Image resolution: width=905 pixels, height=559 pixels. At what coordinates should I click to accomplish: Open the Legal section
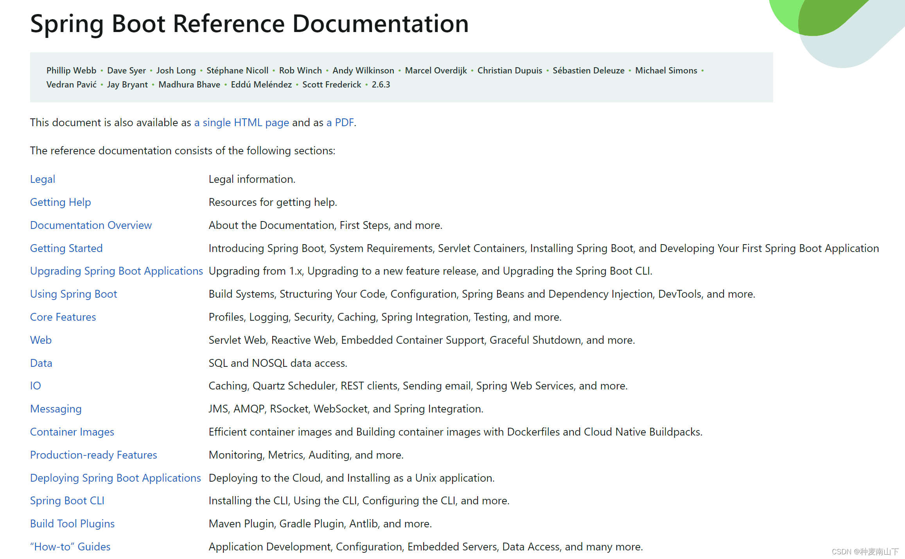[43, 179]
